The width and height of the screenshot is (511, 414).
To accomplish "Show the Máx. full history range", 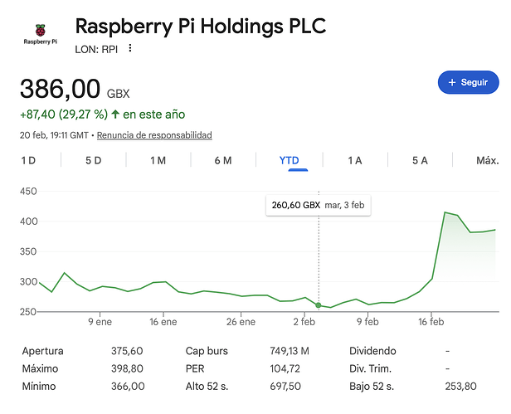I will (487, 160).
